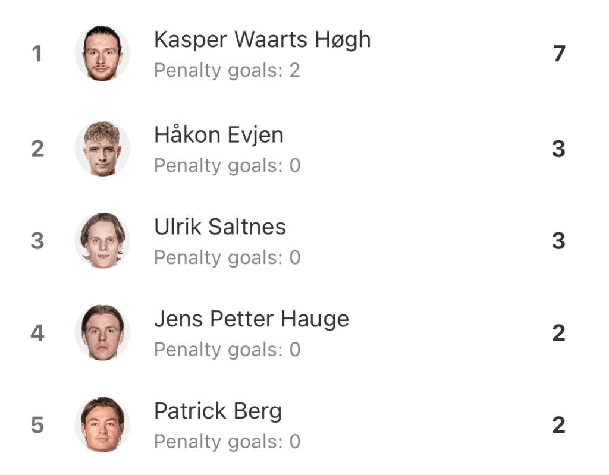609x475 pixels.
Task: Open Håkon Evjen's player avatar
Action: 102,149
